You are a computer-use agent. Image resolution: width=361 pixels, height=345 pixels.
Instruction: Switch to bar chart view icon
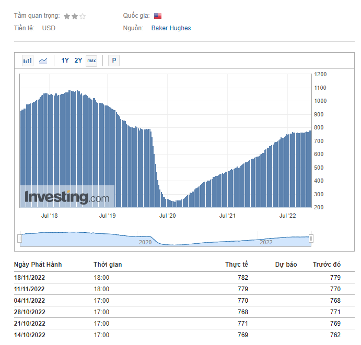28,61
